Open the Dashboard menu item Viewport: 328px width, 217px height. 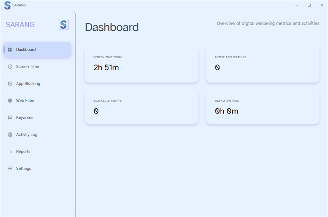click(37, 50)
